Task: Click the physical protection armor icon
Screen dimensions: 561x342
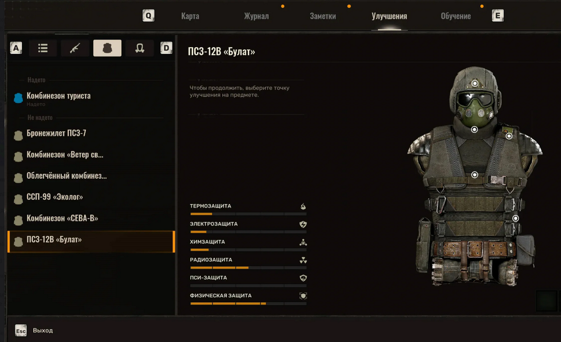Action: coord(303,296)
